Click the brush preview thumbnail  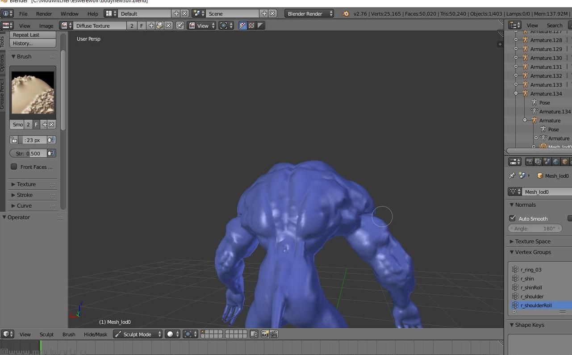click(x=33, y=93)
